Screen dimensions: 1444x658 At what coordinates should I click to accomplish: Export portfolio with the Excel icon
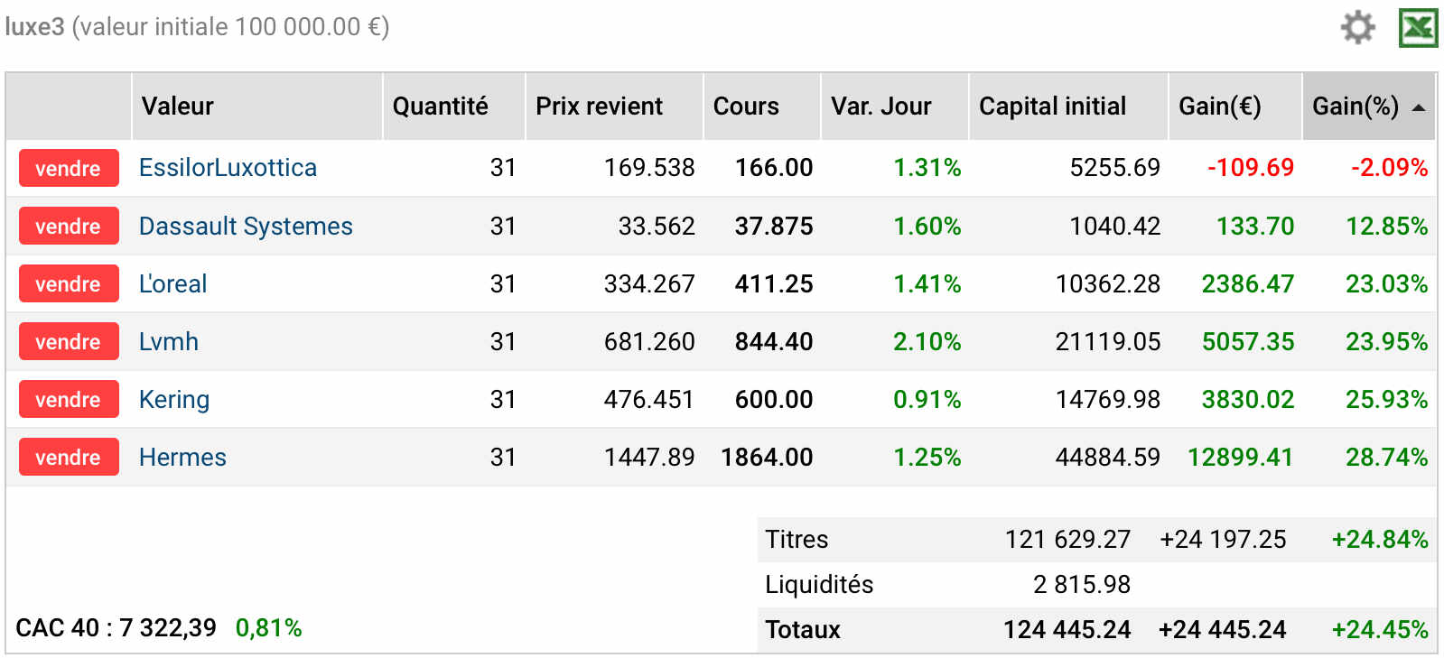click(1418, 28)
